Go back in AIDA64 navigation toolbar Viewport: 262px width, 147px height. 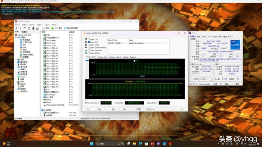[16, 28]
